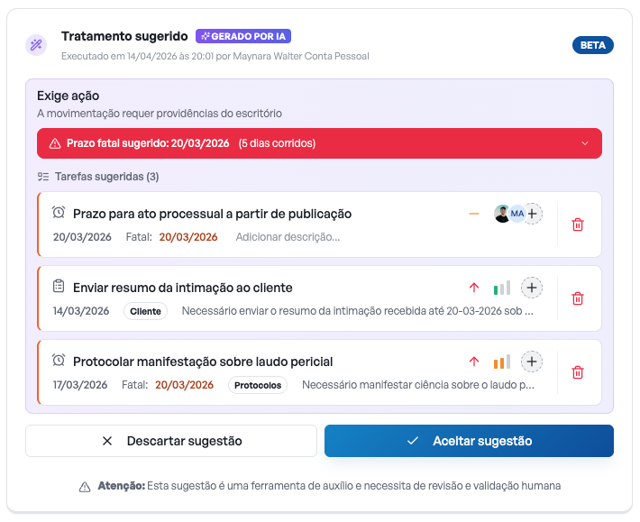Click the MA assignee avatar
This screenshot has width=640, height=522.
pyautogui.click(x=517, y=214)
